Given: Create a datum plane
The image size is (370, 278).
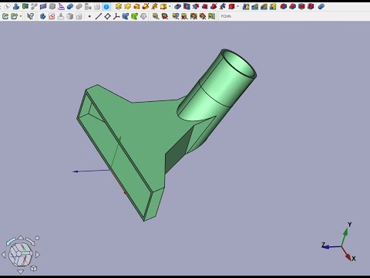Looking at the screenshot, I should point(107,16).
